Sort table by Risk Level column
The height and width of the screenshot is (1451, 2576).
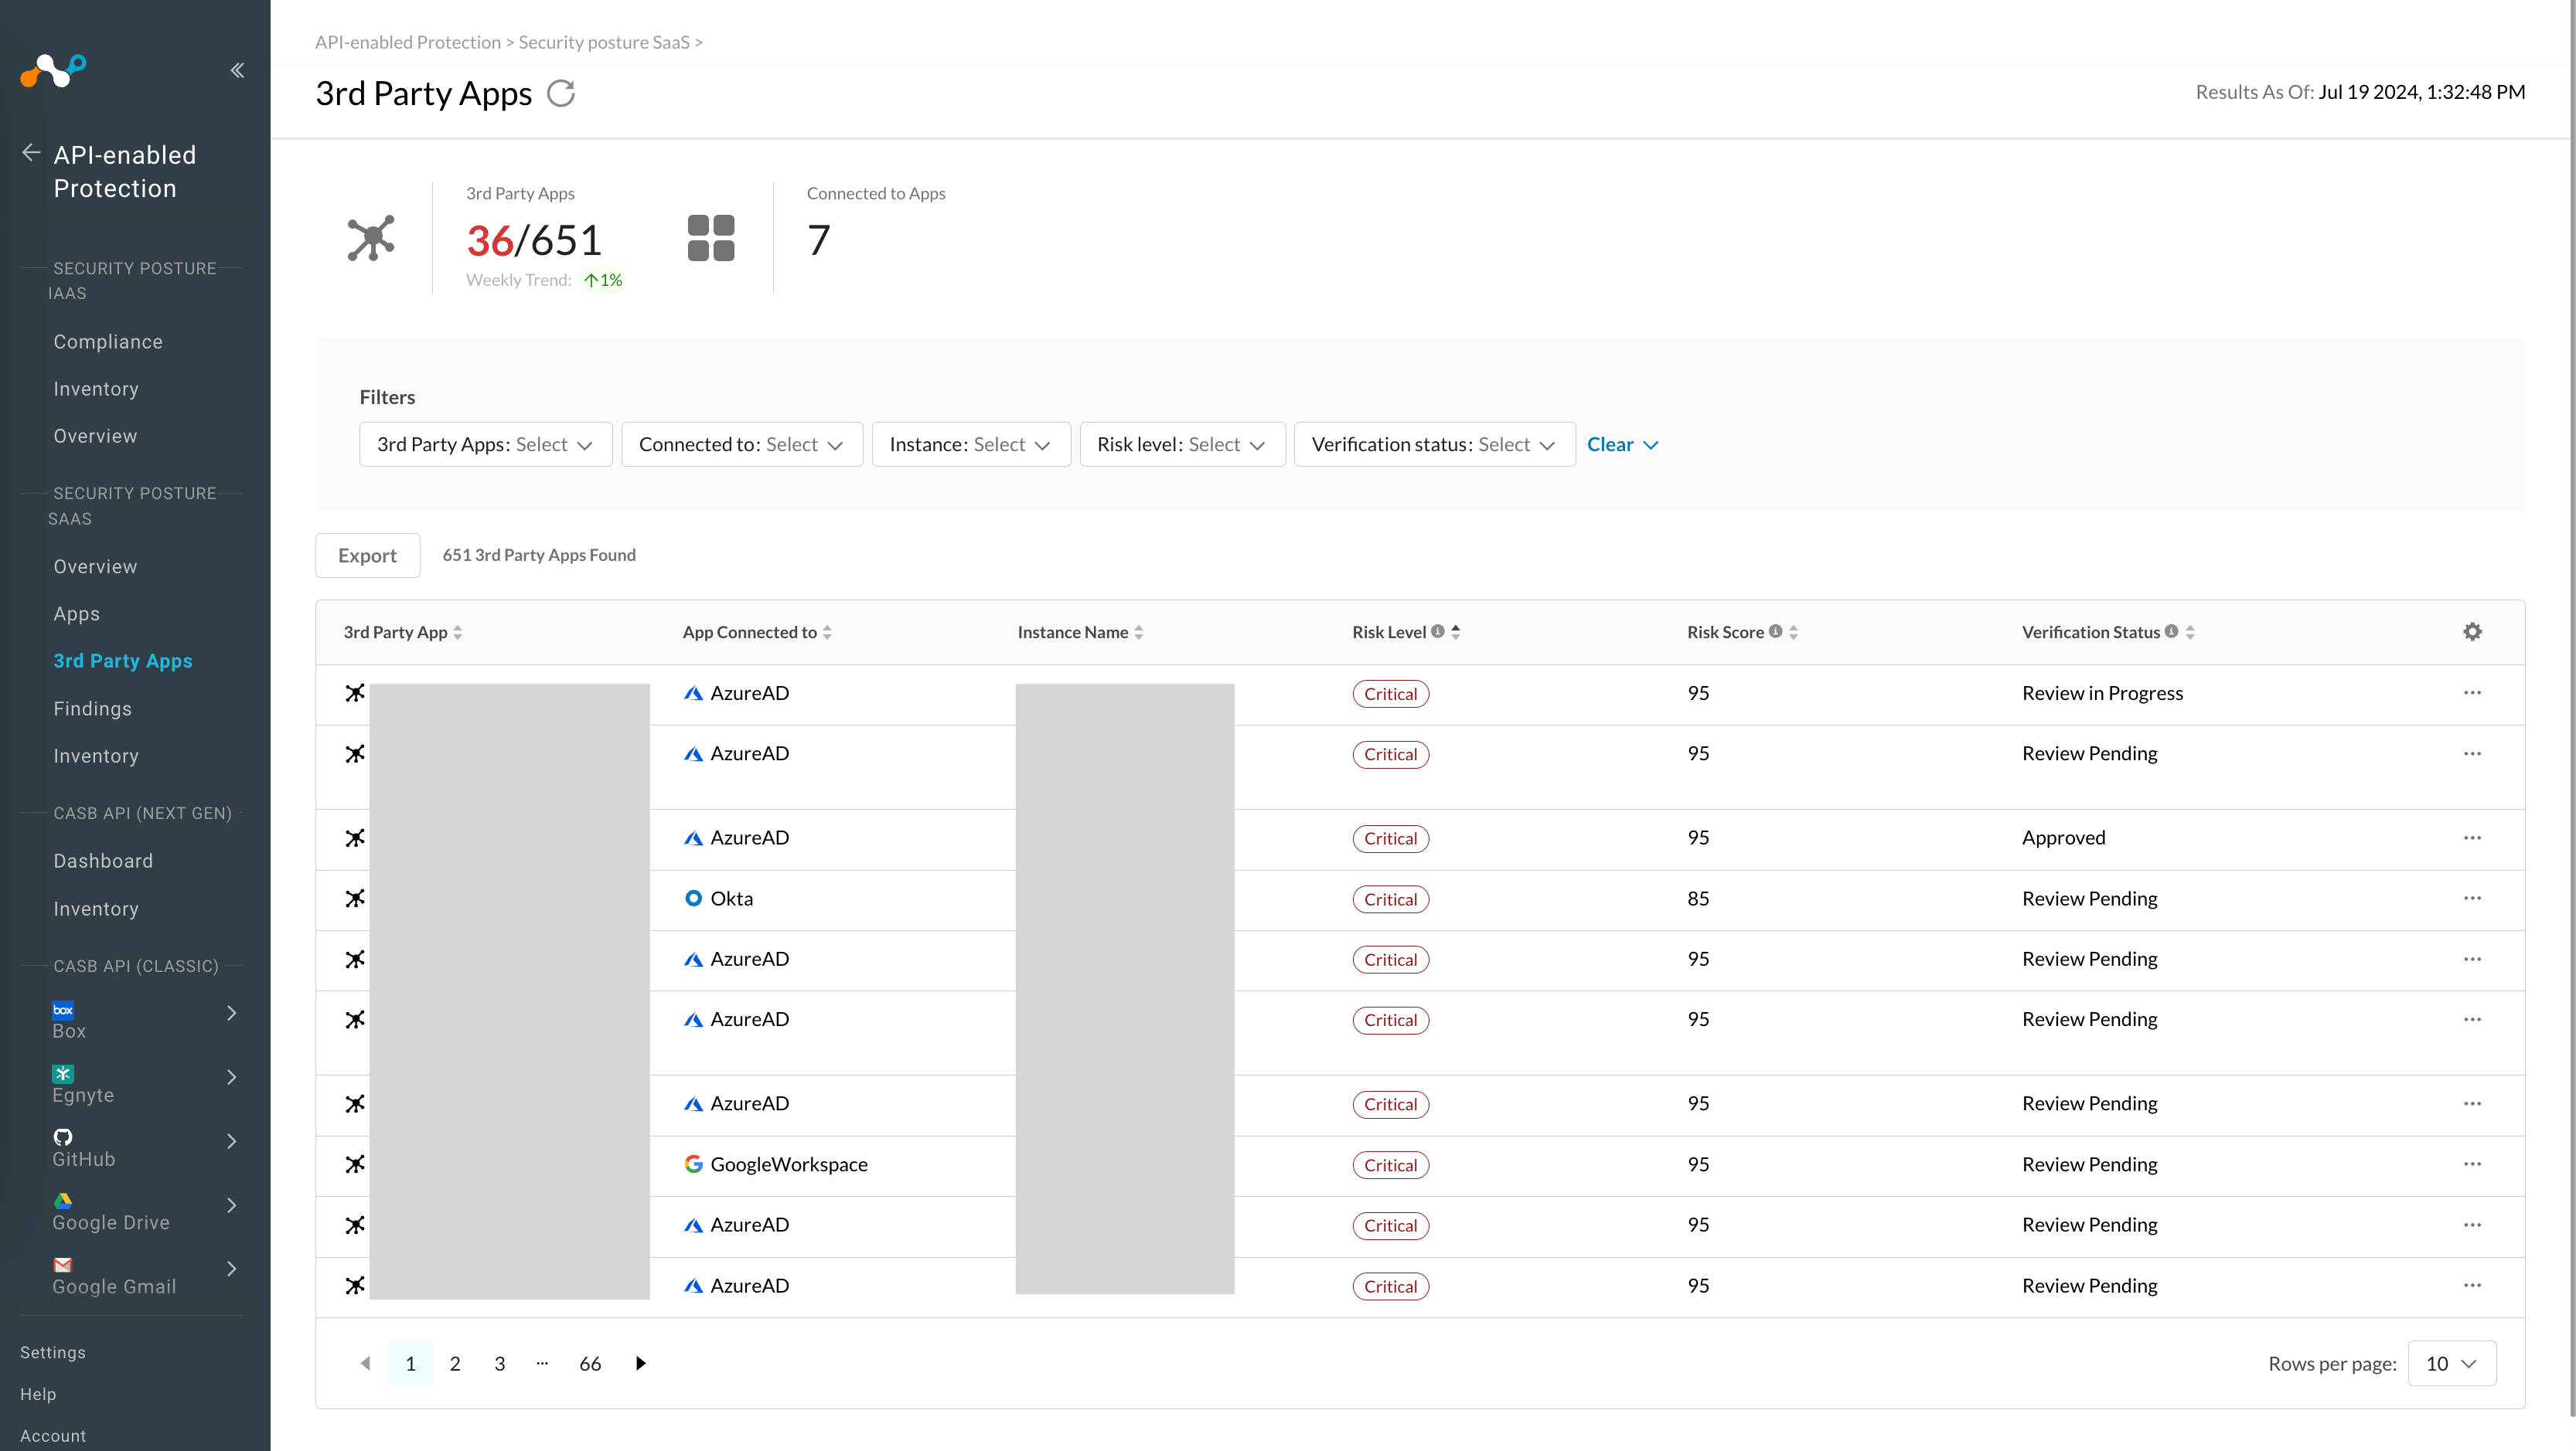1455,631
